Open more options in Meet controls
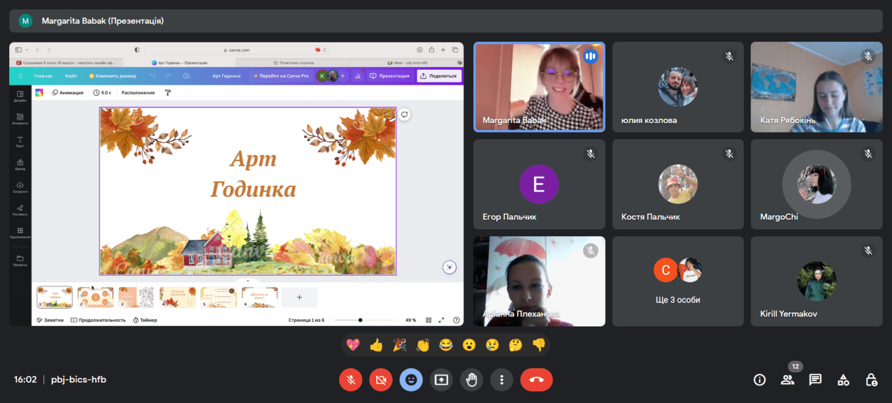 click(x=502, y=380)
